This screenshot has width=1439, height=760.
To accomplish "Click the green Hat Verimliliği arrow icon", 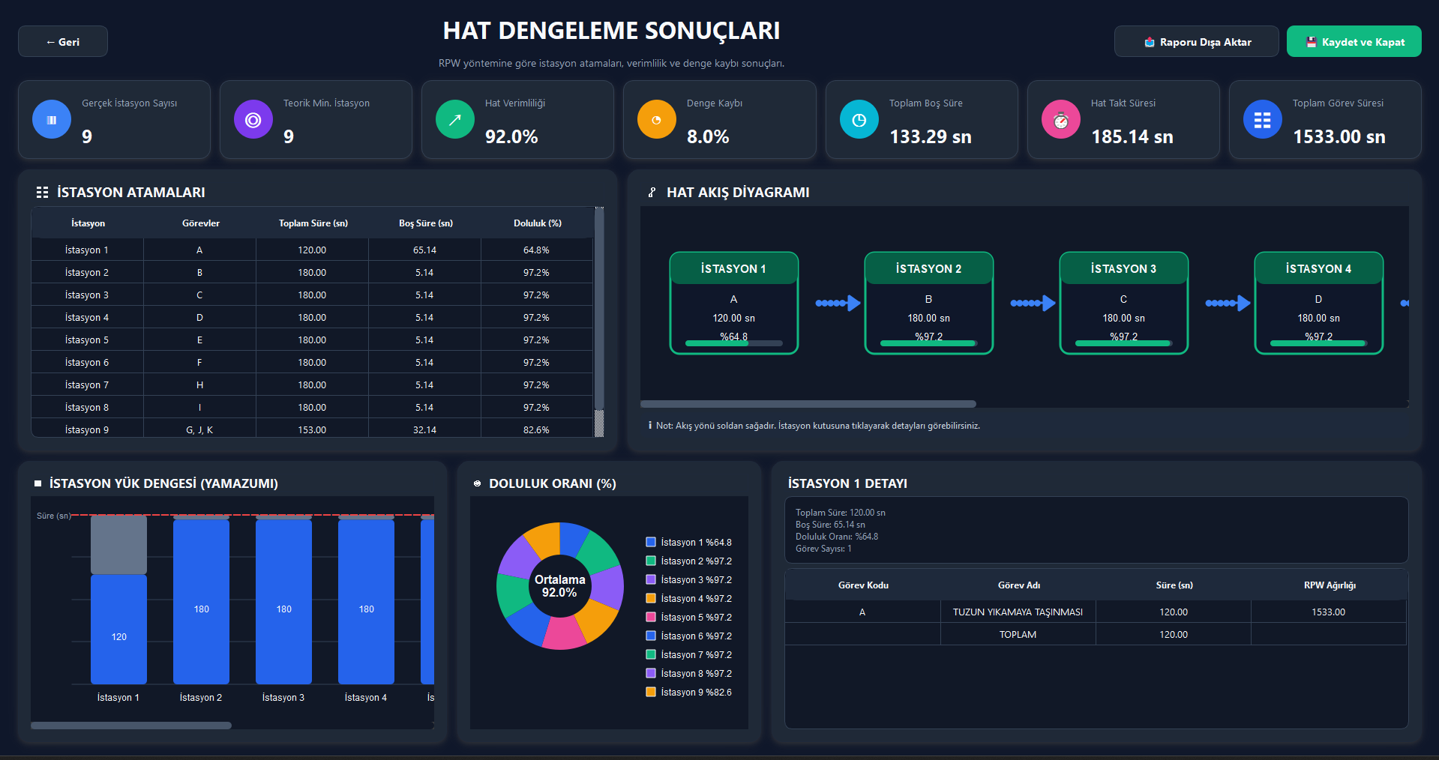I will coord(455,119).
